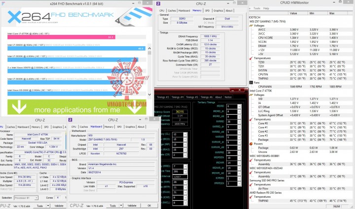Open the tRDPDEN value dropdown
Screen dimensions: 355x209
click(239, 158)
